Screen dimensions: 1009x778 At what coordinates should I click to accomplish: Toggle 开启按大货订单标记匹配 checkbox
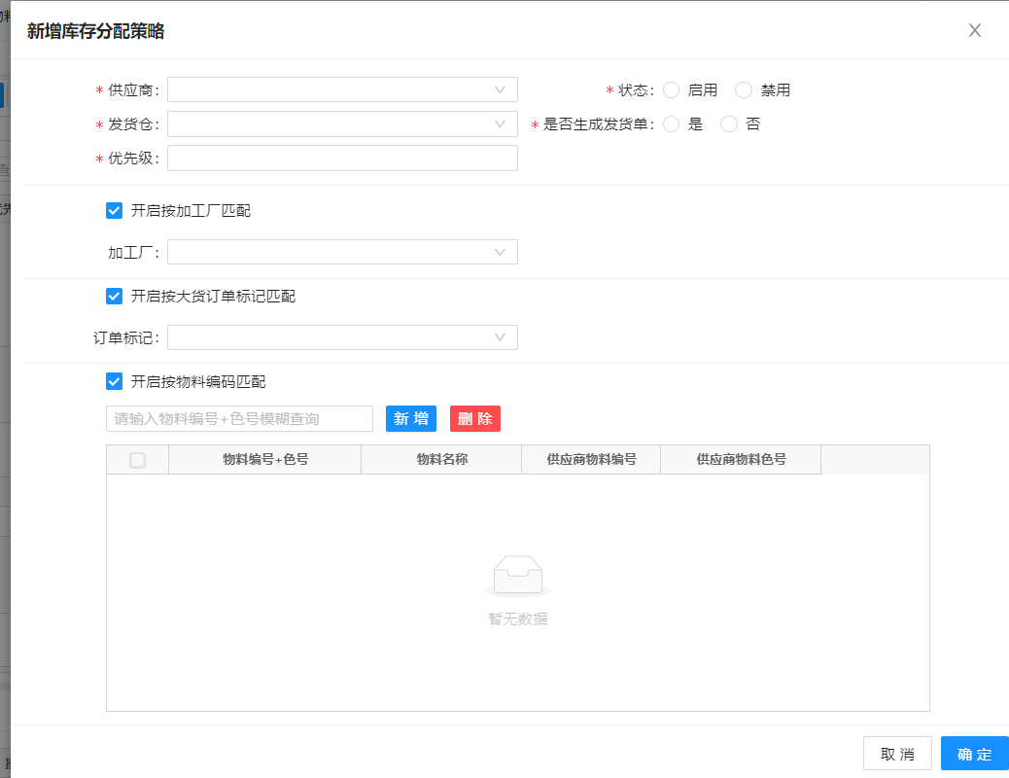click(x=115, y=296)
